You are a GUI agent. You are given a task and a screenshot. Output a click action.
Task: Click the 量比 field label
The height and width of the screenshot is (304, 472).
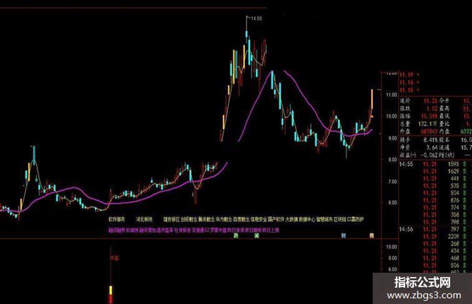(445, 124)
